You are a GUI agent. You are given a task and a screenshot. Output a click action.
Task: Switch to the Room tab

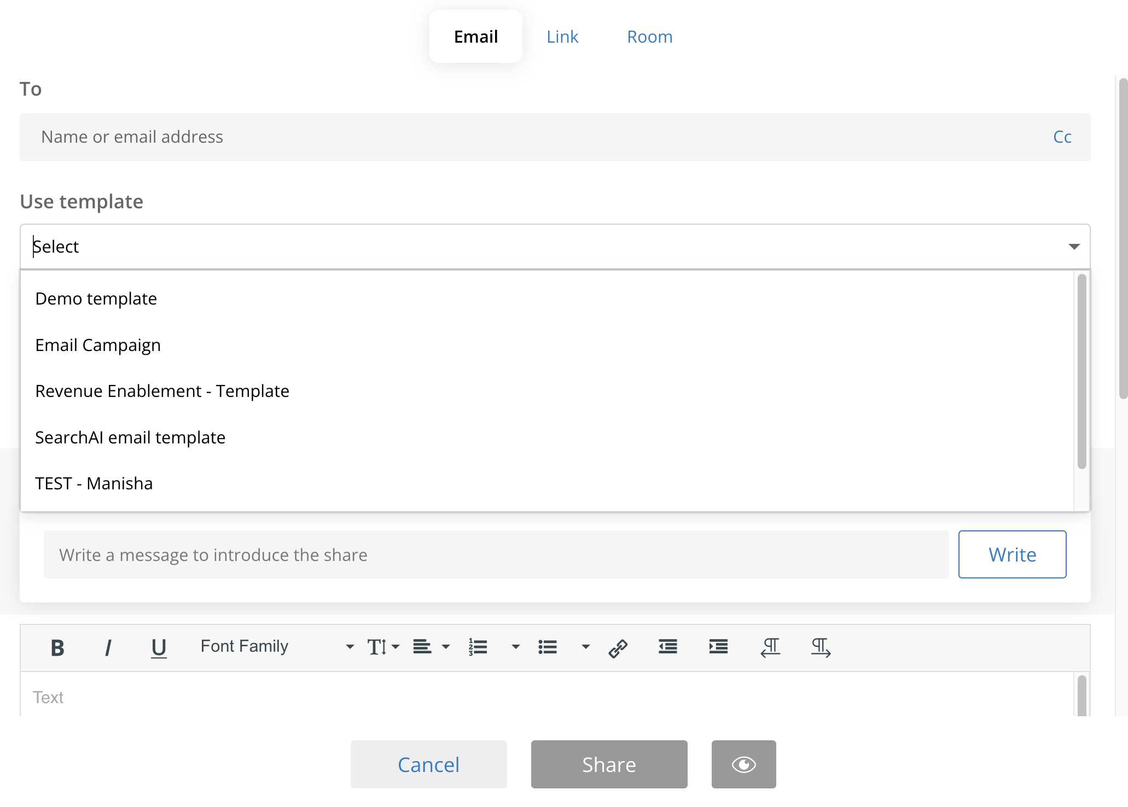(650, 37)
